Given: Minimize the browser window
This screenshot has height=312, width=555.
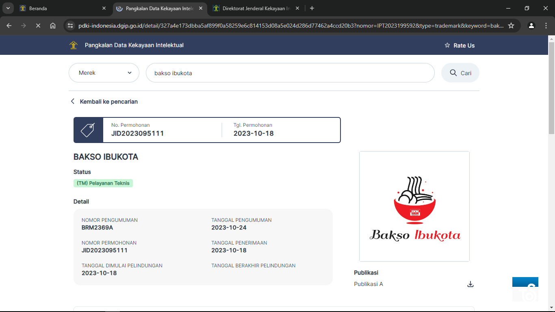Looking at the screenshot, I should click(508, 8).
